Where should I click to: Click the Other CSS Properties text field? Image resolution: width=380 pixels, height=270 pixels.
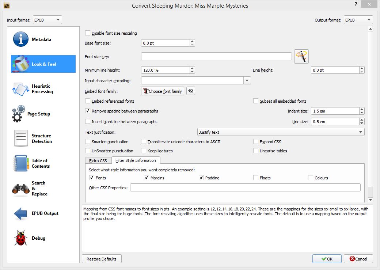click(245, 188)
